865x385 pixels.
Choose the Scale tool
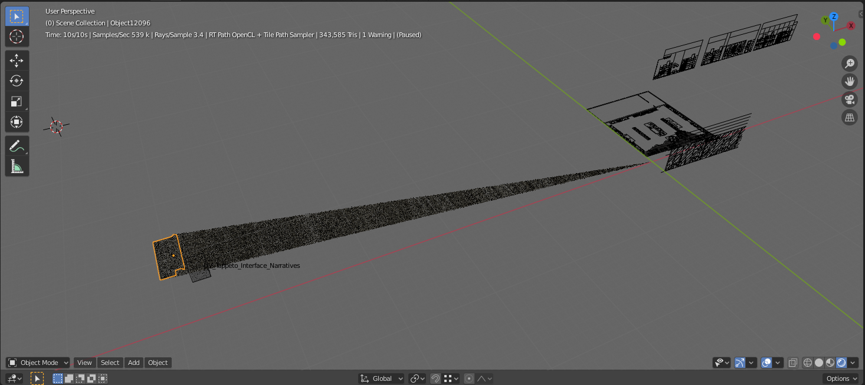[17, 101]
